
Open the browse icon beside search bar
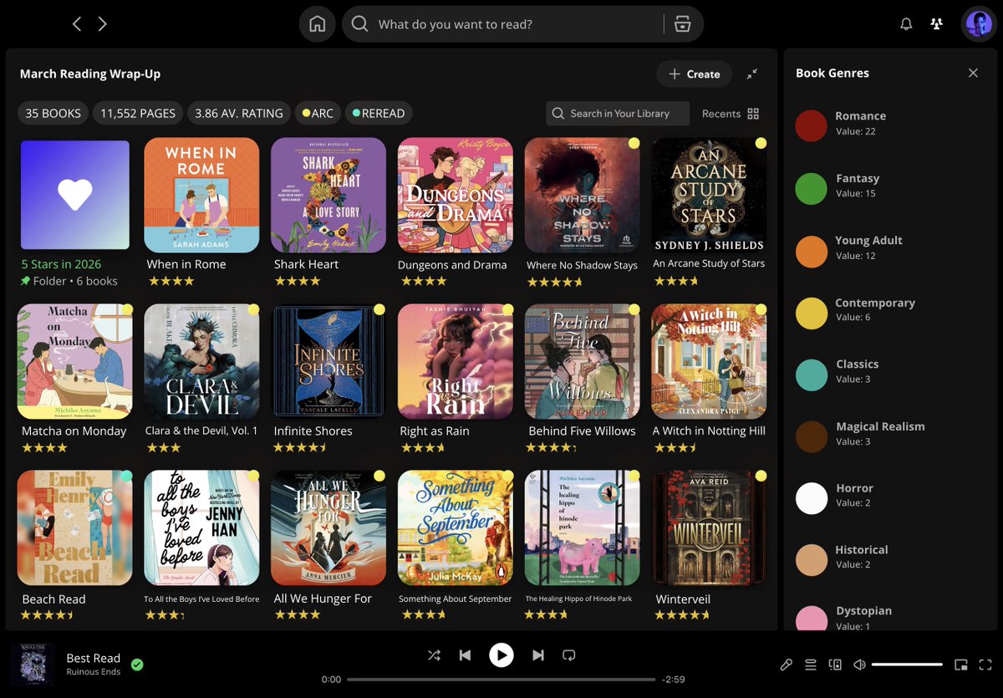coord(683,24)
